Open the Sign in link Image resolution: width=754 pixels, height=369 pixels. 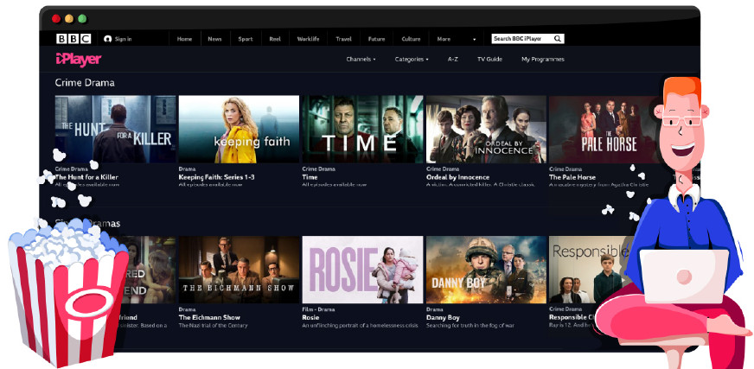[123, 39]
